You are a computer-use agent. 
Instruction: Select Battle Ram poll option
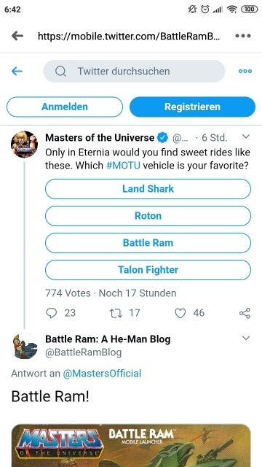coord(148,243)
